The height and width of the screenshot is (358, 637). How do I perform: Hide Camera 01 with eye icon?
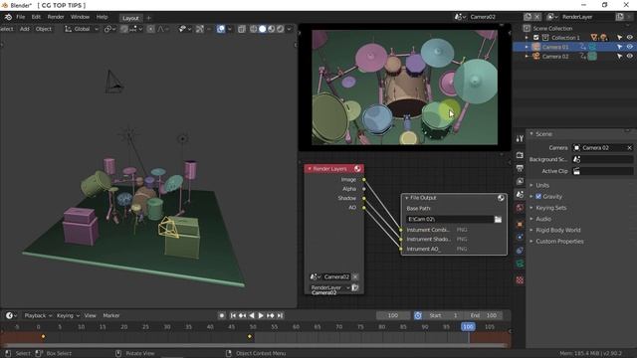(629, 47)
